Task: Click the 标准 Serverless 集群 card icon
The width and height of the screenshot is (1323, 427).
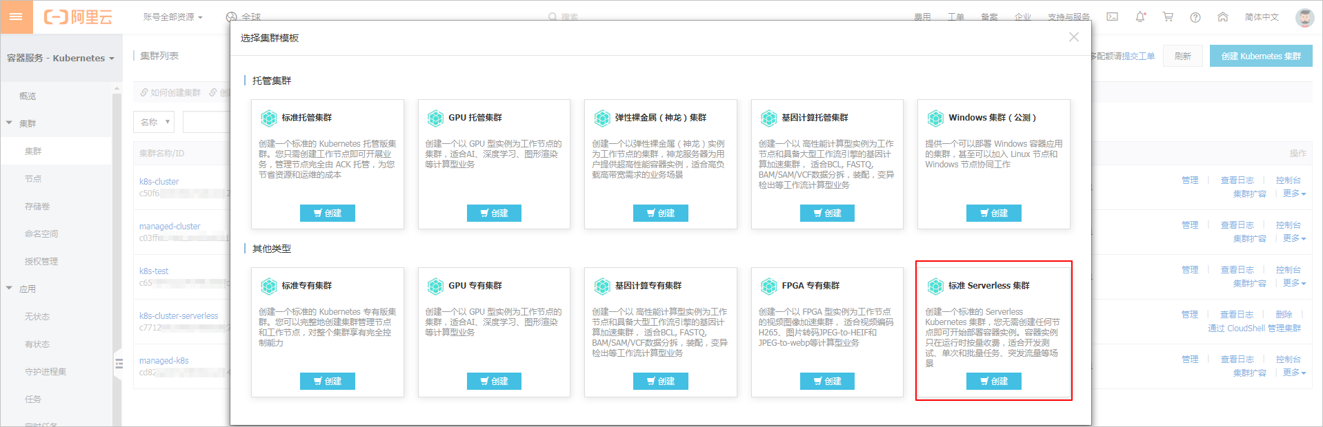Action: [935, 286]
